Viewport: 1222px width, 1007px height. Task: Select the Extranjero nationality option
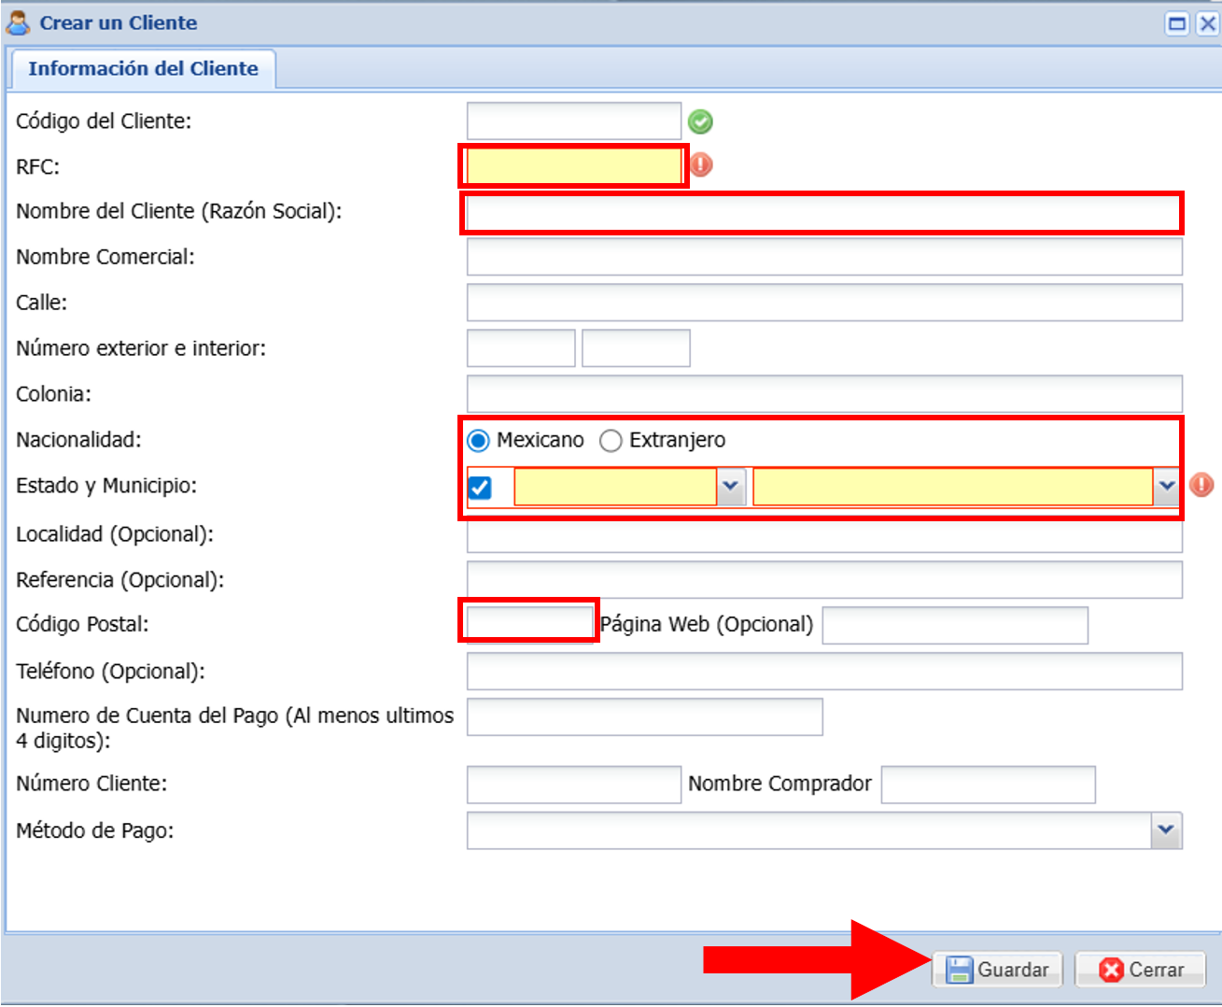611,441
